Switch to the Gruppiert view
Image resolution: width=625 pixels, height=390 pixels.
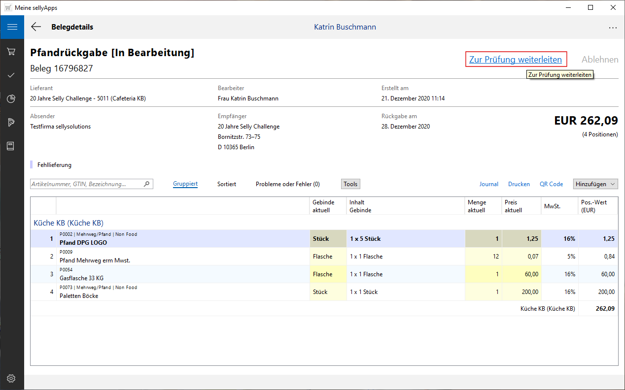click(185, 184)
